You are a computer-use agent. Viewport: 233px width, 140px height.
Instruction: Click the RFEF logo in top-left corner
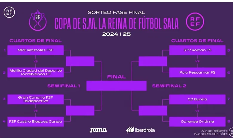click(9, 12)
